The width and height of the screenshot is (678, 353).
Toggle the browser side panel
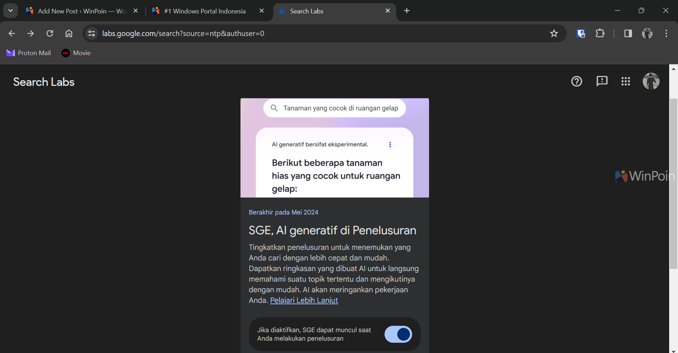point(628,34)
